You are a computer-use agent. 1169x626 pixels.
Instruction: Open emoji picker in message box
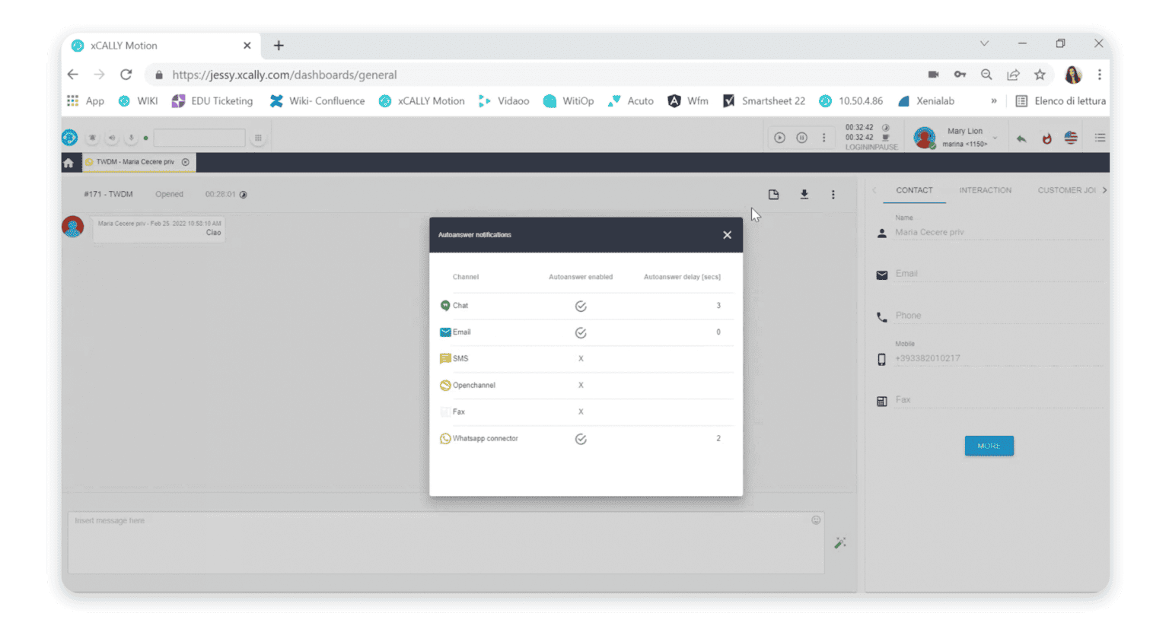(x=816, y=520)
